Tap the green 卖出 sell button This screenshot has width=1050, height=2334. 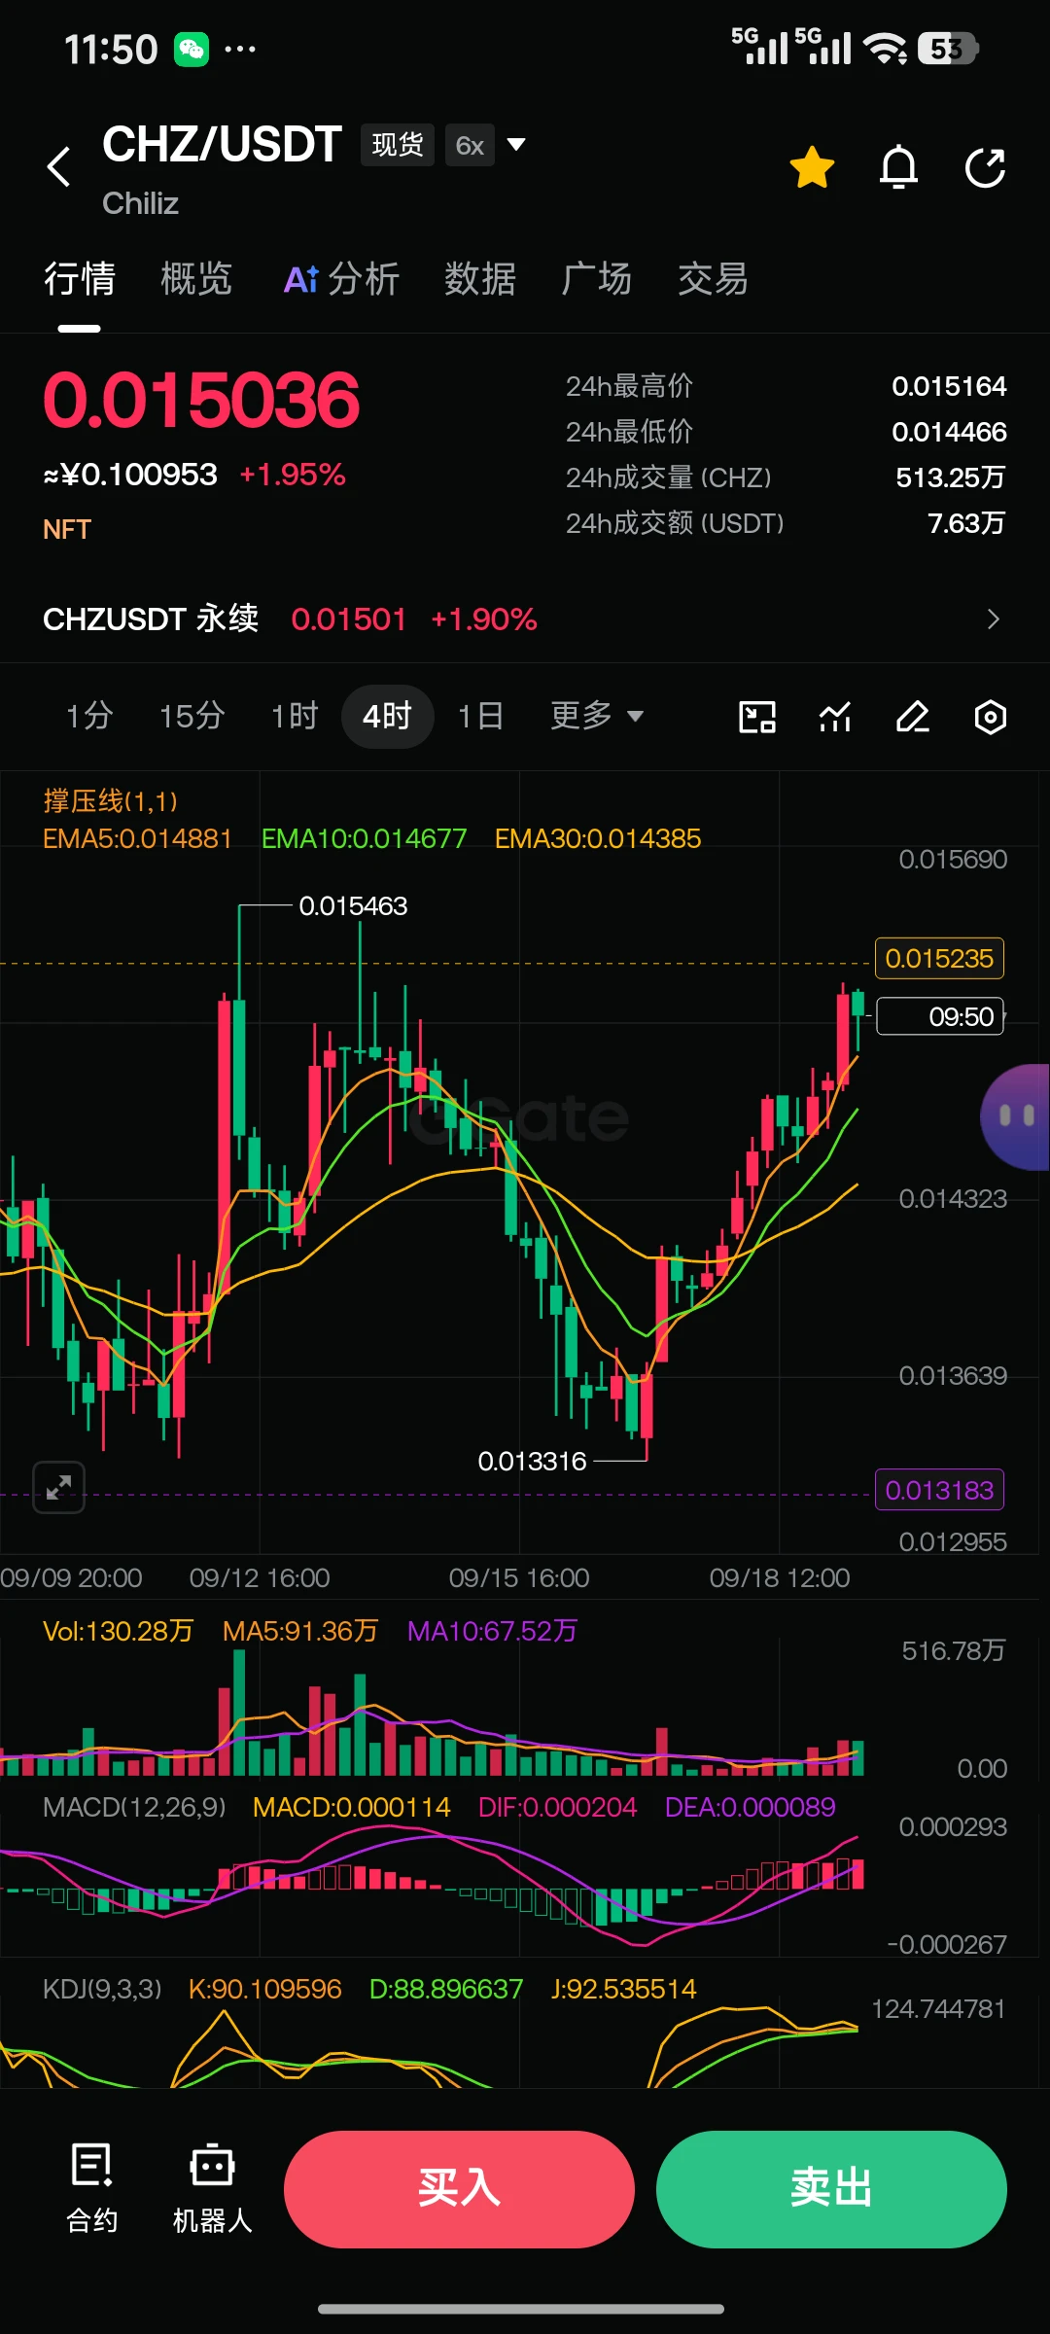click(x=831, y=2189)
